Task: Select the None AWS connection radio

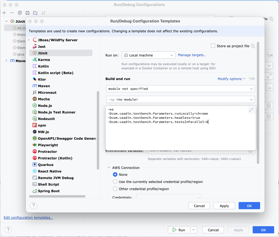Action: pyautogui.click(x=115, y=174)
